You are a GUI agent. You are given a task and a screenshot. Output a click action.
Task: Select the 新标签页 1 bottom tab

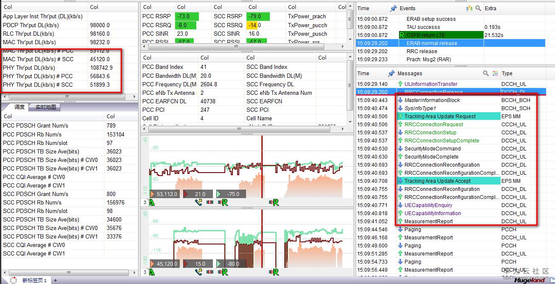point(34,281)
